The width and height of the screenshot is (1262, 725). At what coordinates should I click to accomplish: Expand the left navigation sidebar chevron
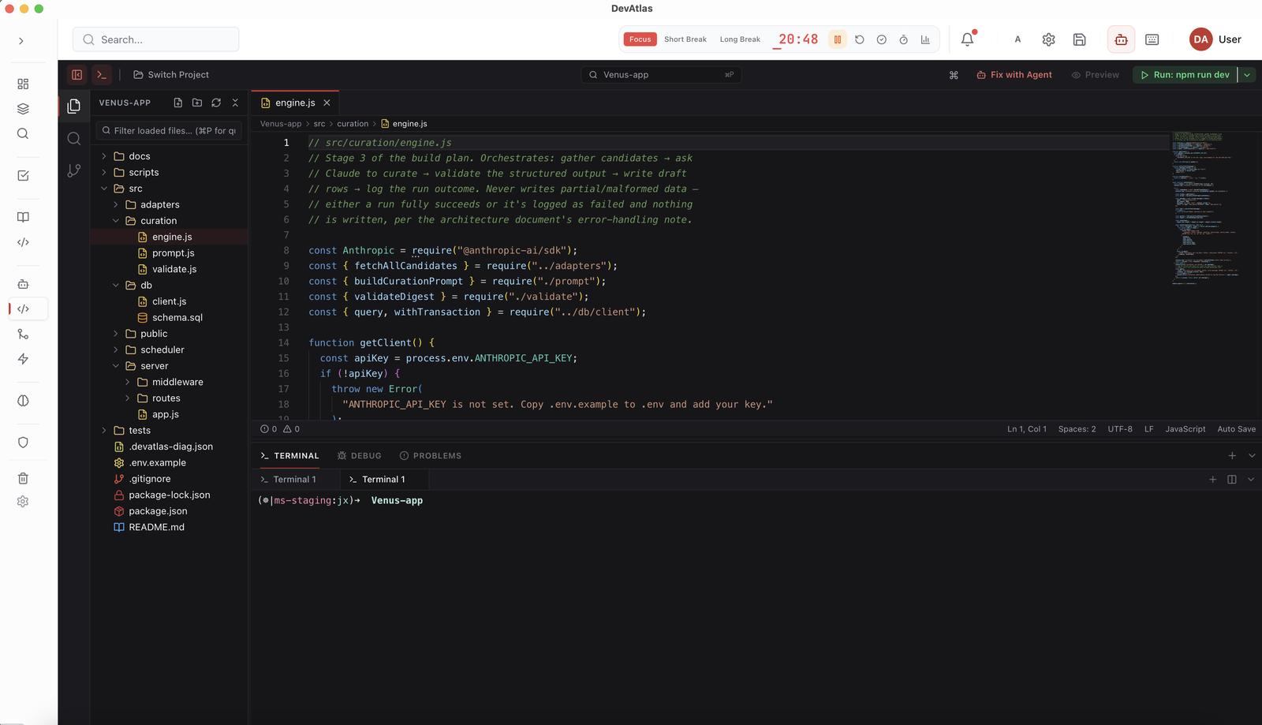click(x=21, y=40)
